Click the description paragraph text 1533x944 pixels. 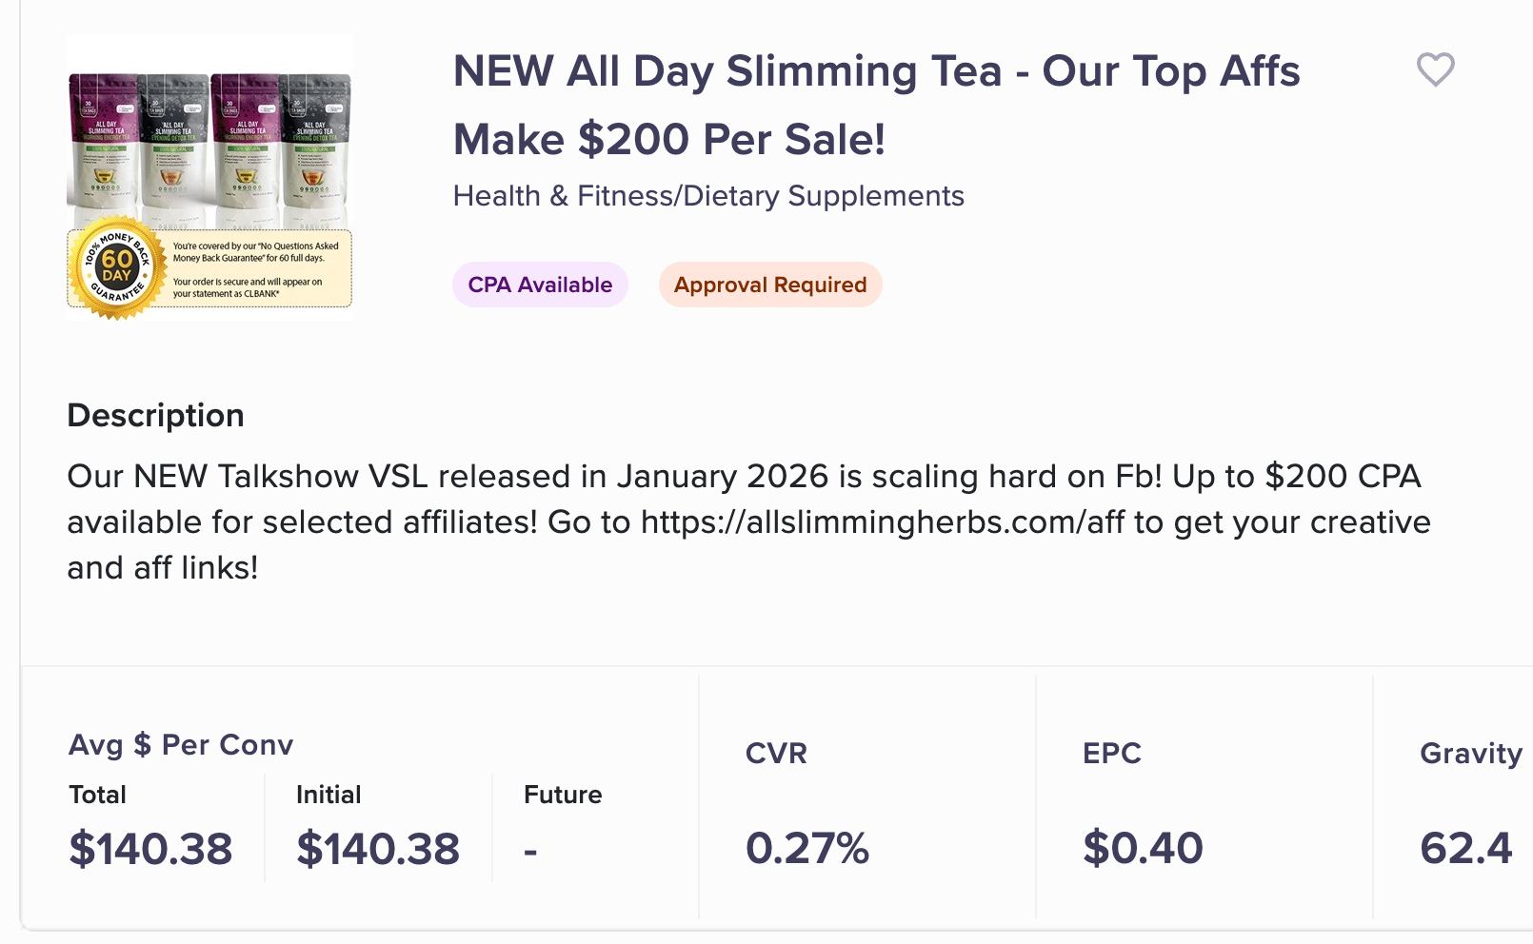[748, 521]
